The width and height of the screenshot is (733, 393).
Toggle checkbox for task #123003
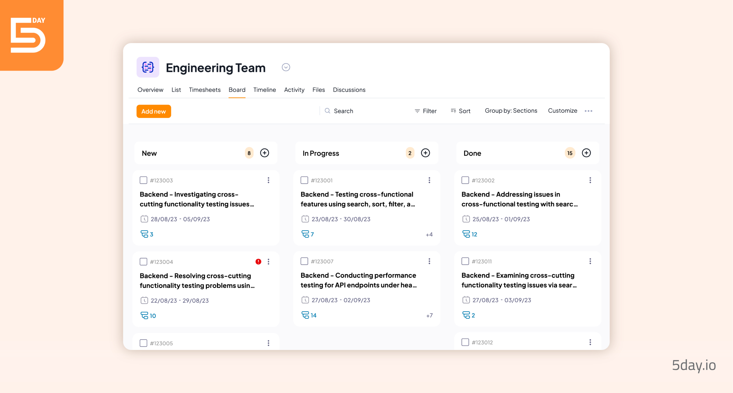(143, 180)
